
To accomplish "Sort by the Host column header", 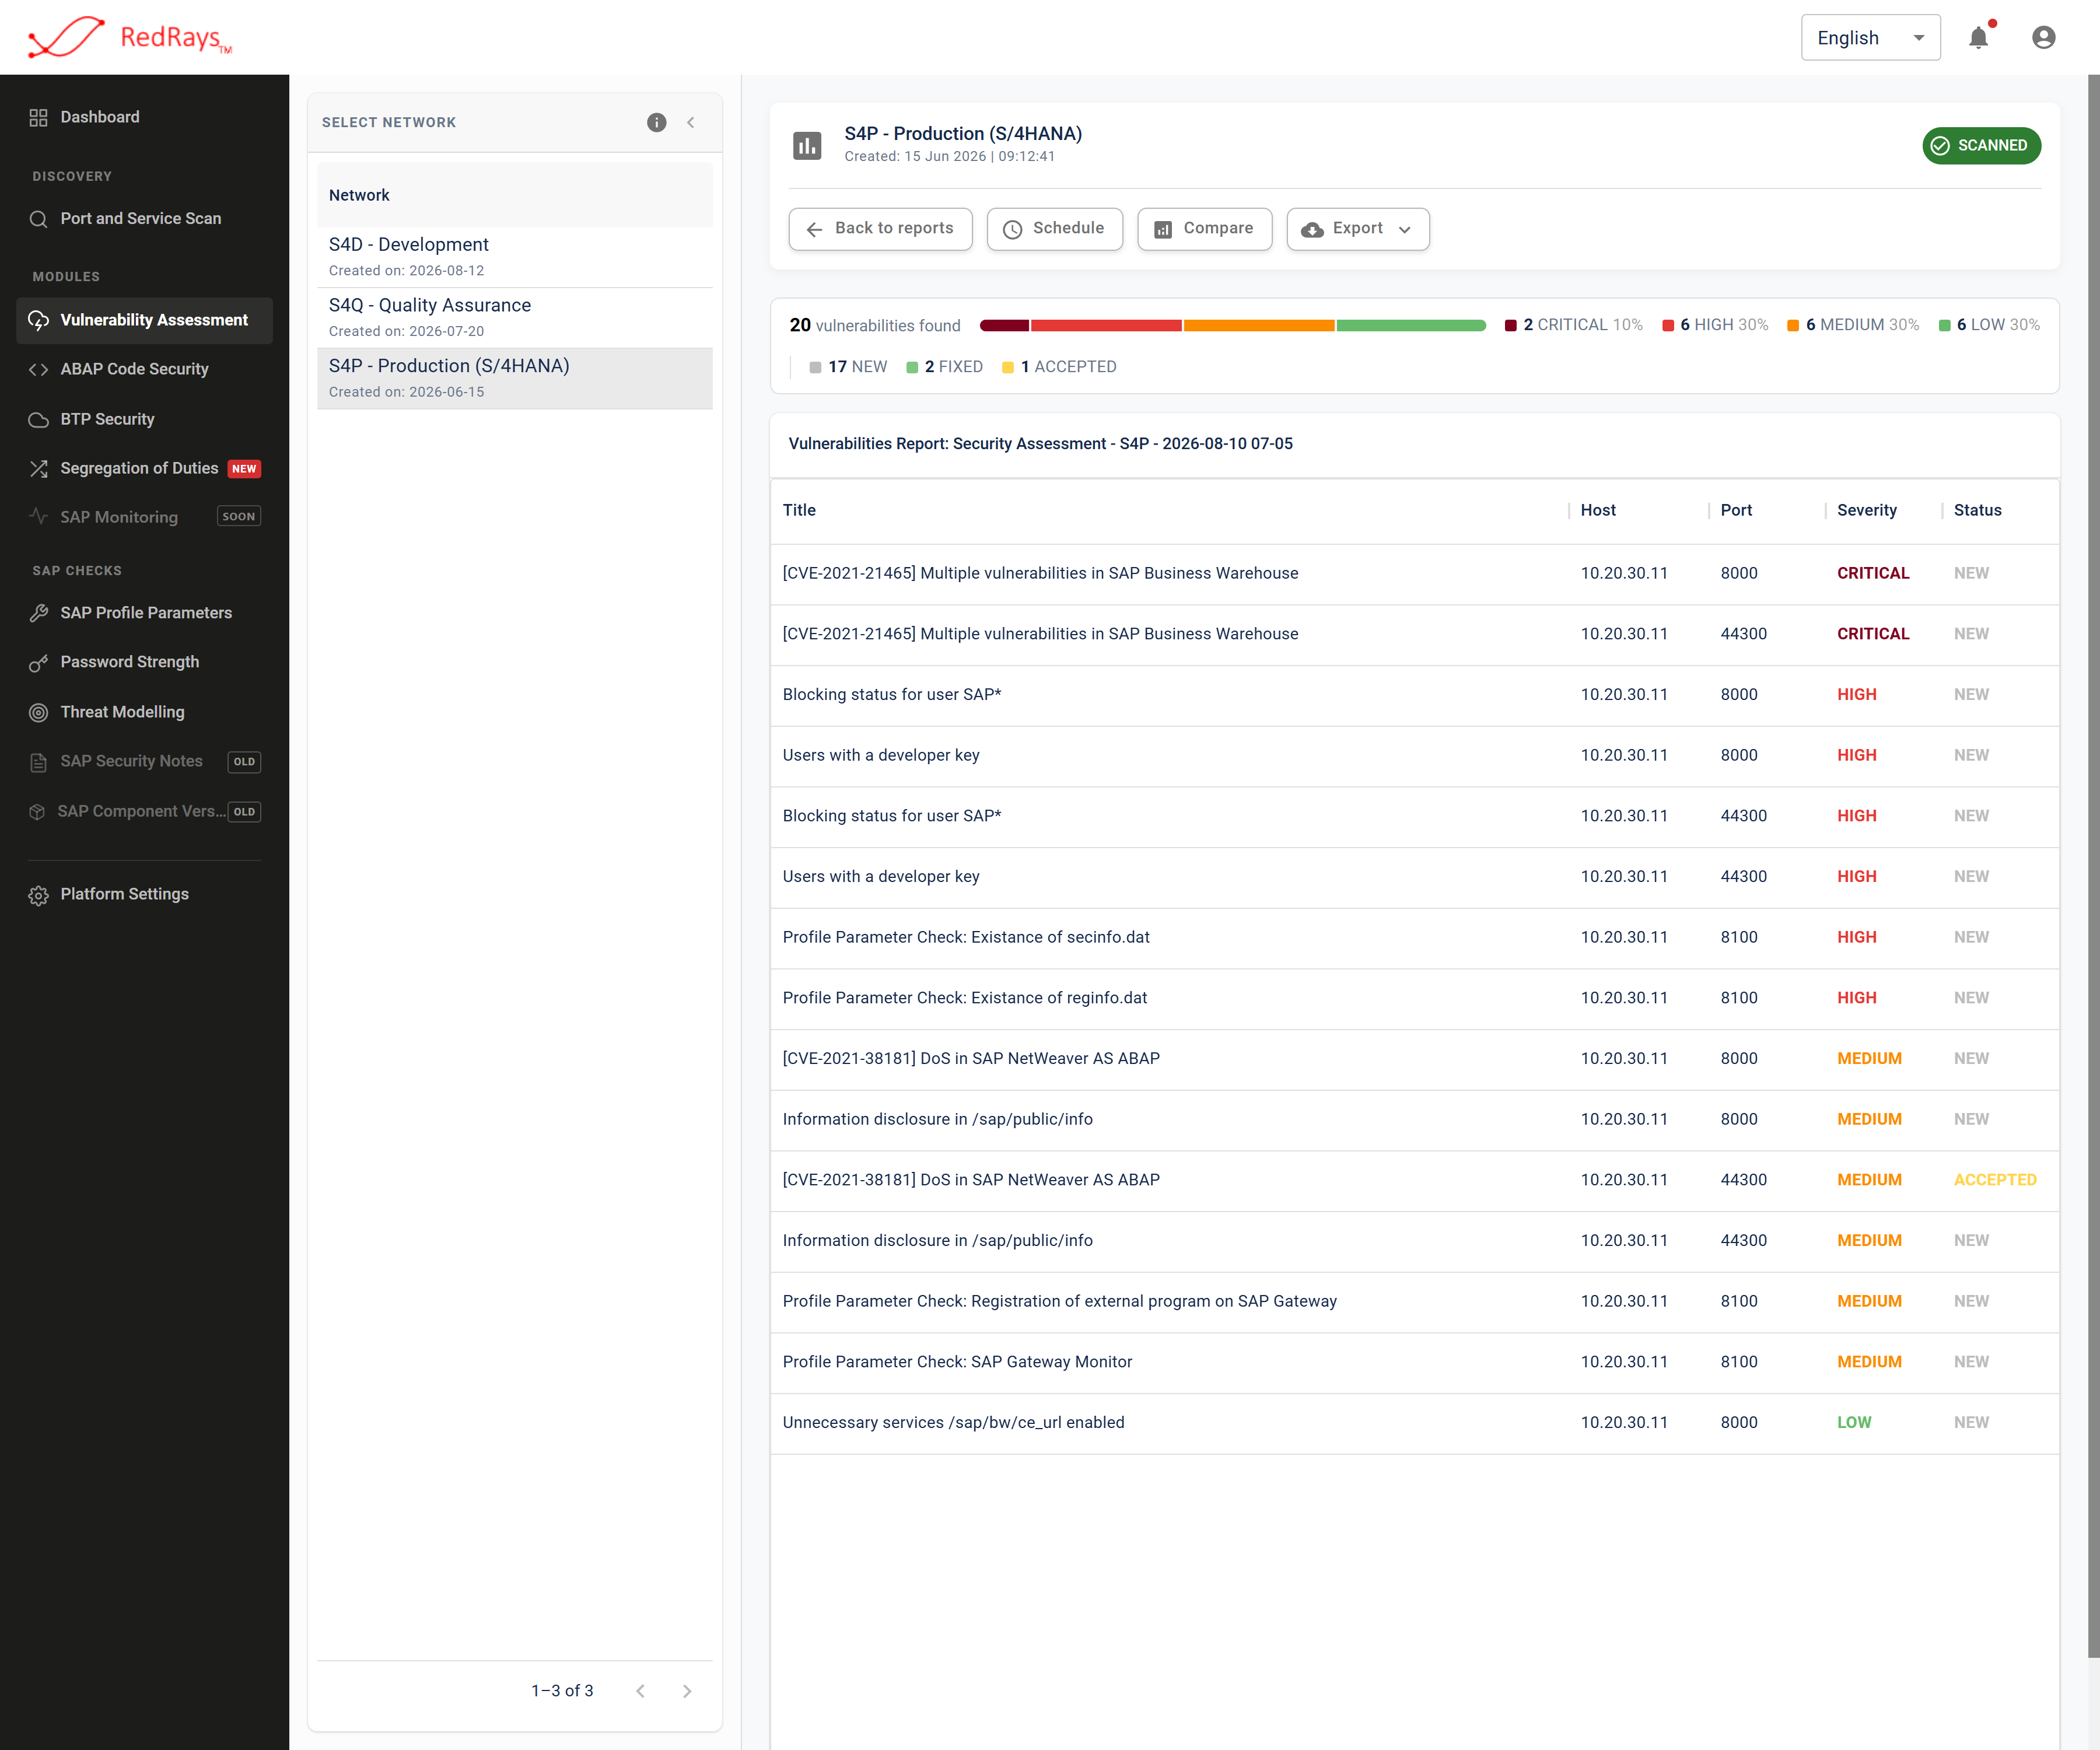I will coord(1598,511).
